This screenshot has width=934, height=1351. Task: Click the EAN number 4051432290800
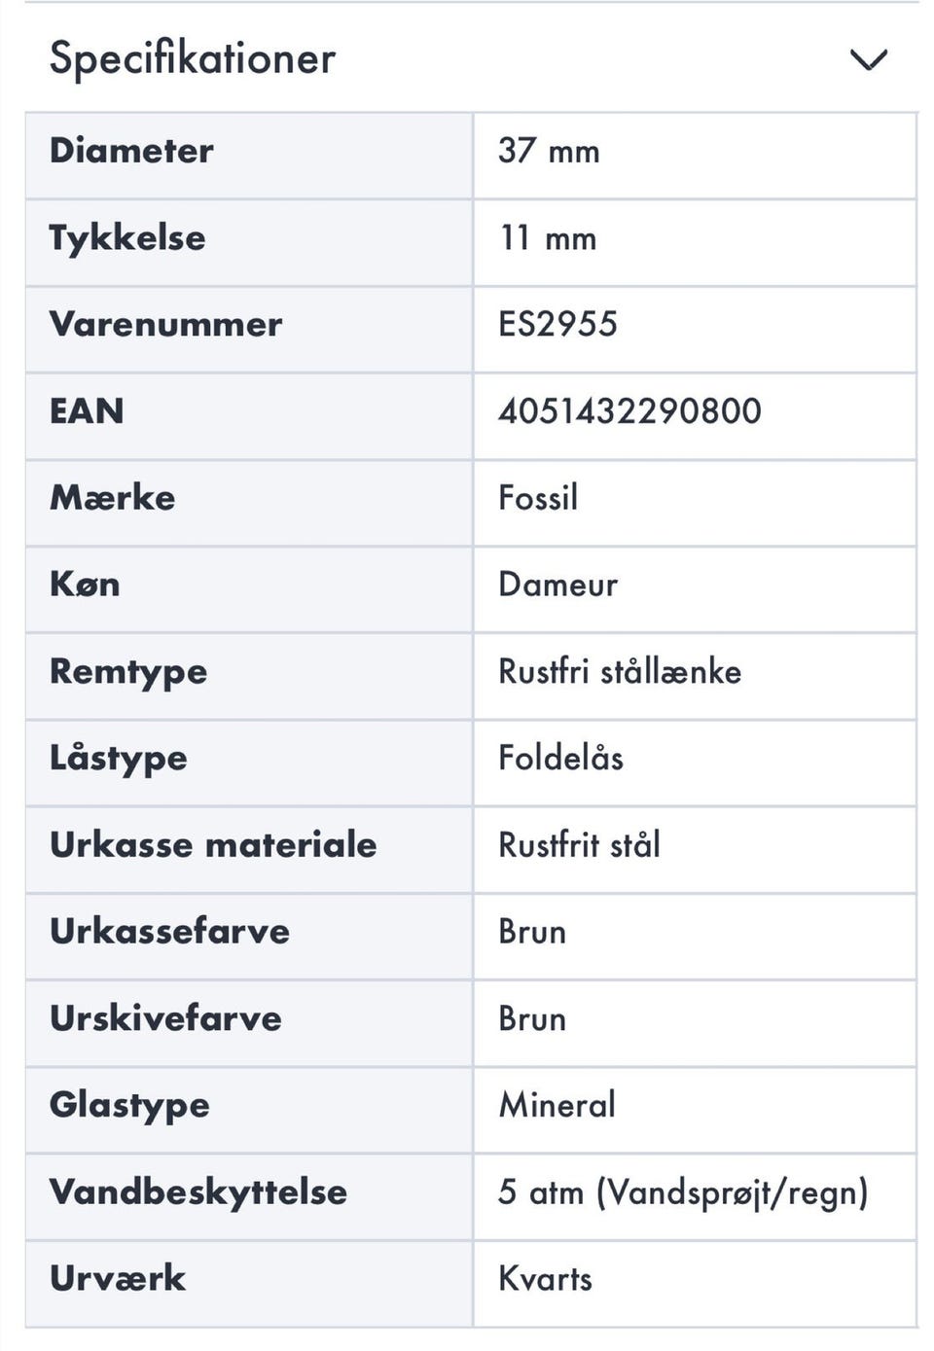(x=629, y=410)
